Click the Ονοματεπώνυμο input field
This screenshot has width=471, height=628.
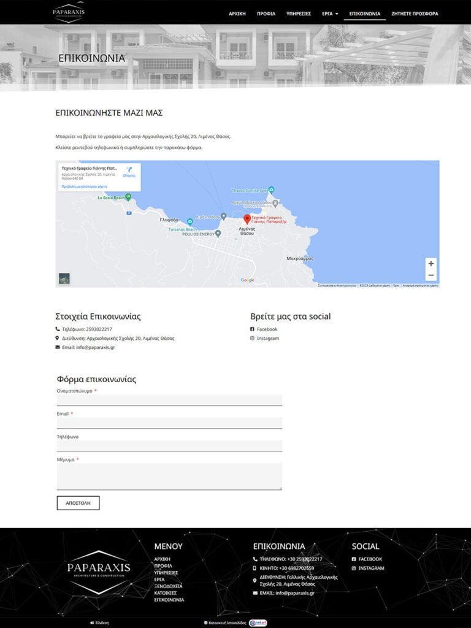click(x=169, y=400)
